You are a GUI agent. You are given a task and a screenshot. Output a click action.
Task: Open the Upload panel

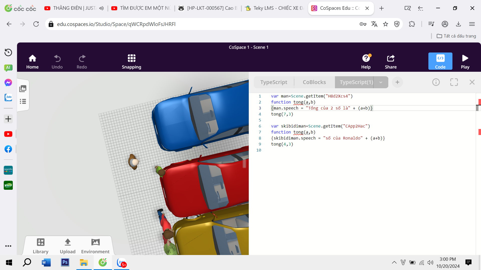point(68,246)
